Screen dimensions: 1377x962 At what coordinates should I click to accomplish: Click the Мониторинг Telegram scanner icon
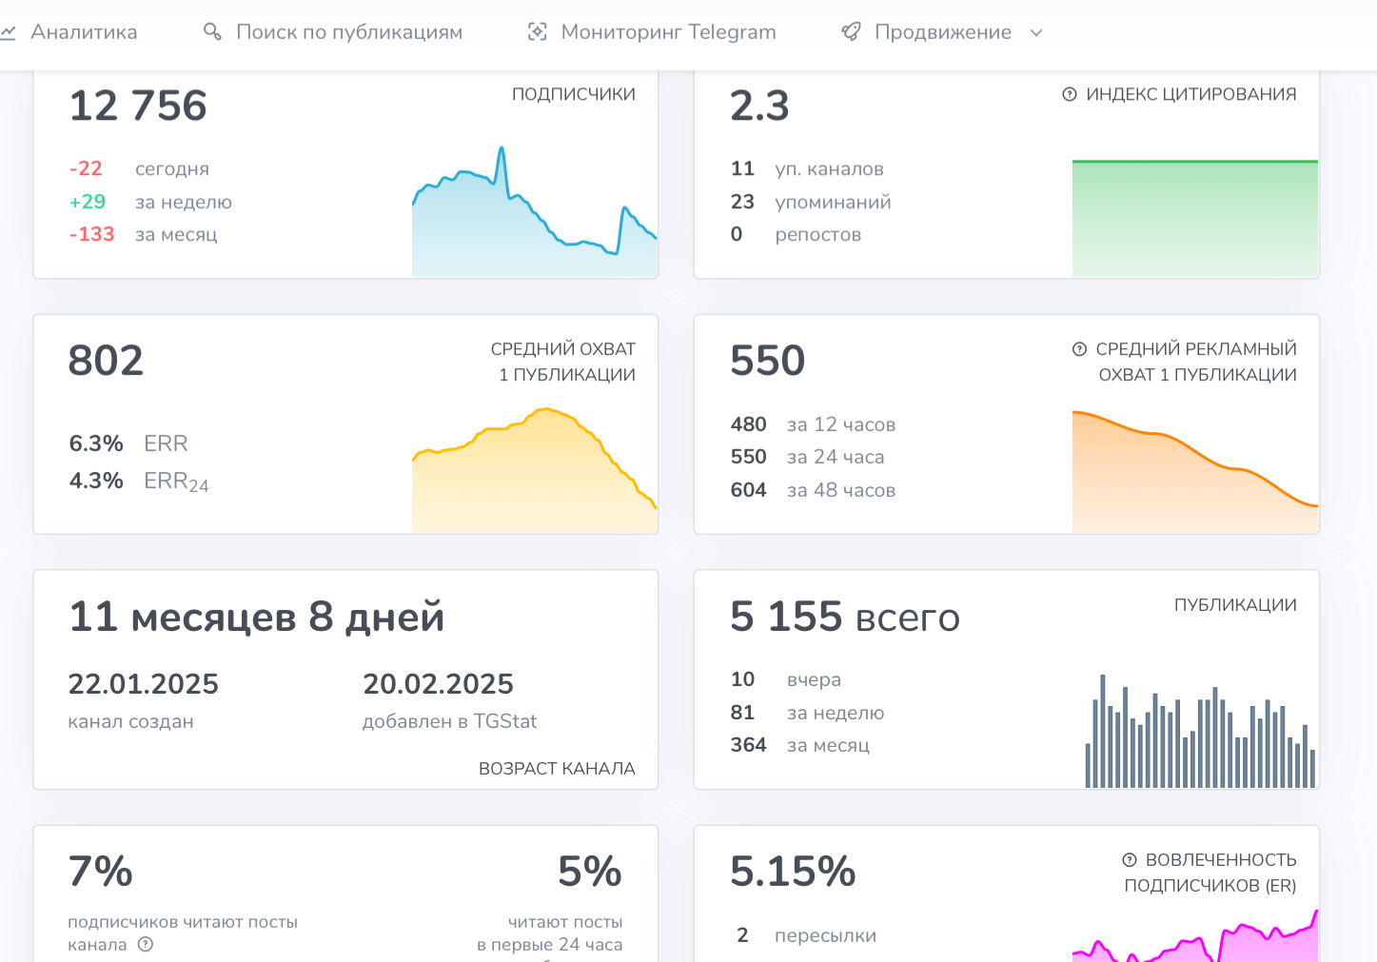pos(537,31)
